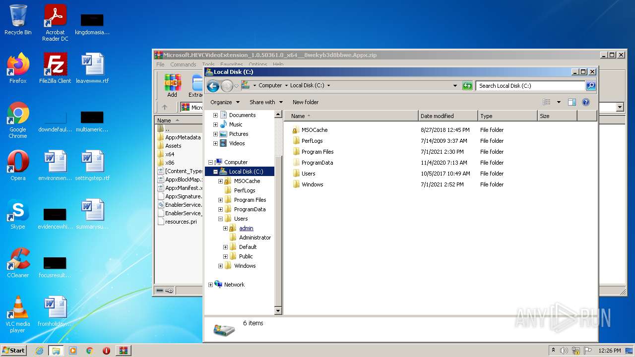This screenshot has width=635, height=357.
Task: Open the Explorer help question mark icon
Action: (585, 102)
